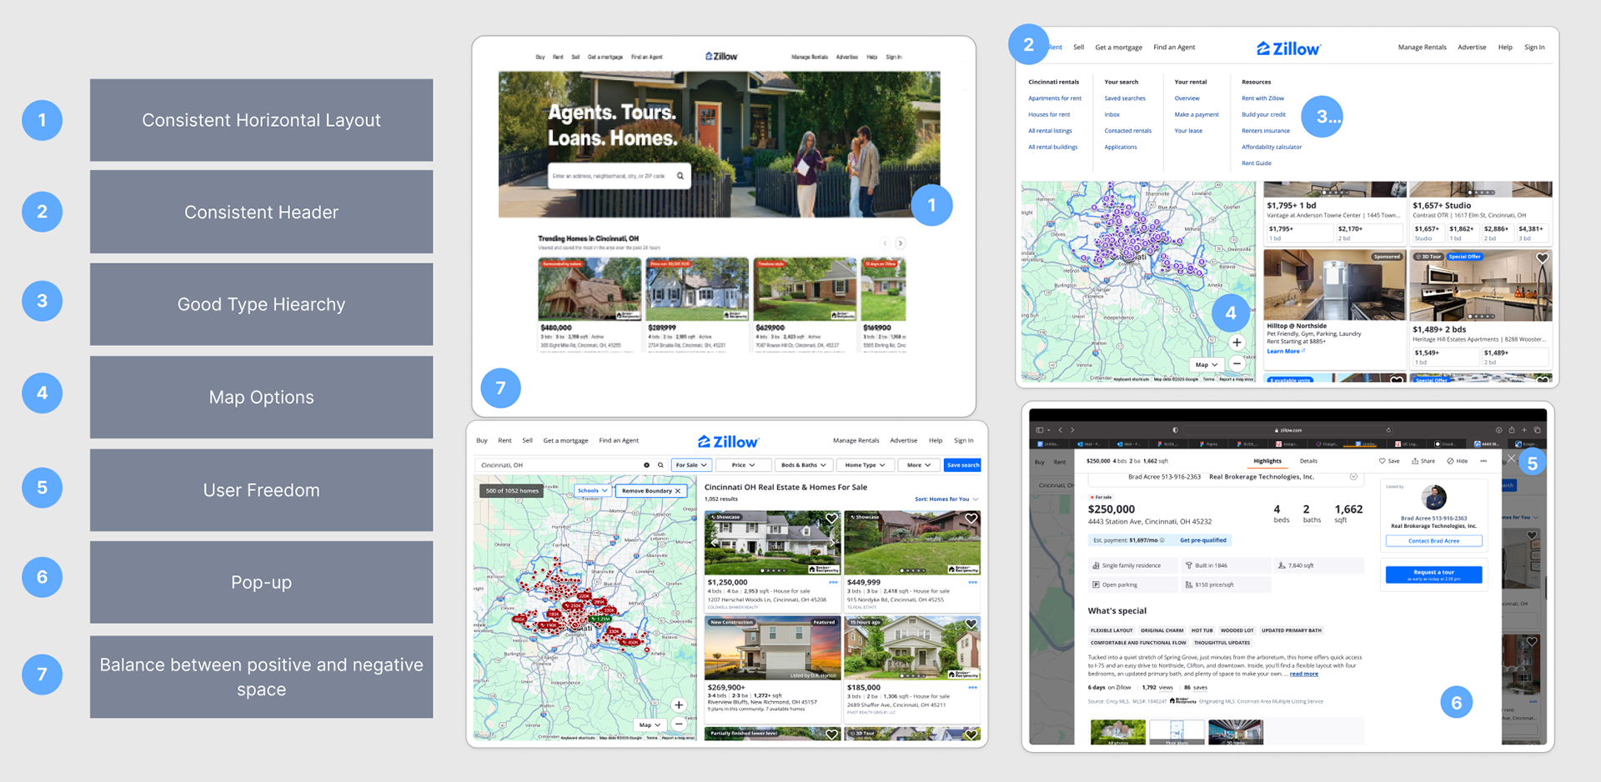Screen dimensions: 1601x782
Task: Zoom out on the for-sale homes map
Action: click(679, 724)
